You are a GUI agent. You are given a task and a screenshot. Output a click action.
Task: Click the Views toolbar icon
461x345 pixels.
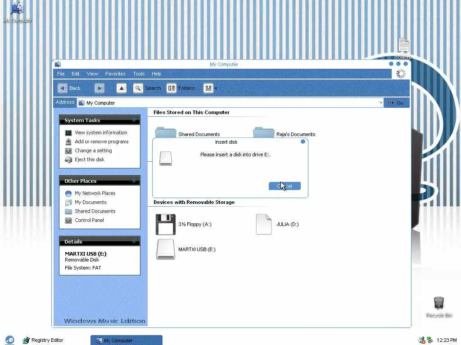point(208,88)
